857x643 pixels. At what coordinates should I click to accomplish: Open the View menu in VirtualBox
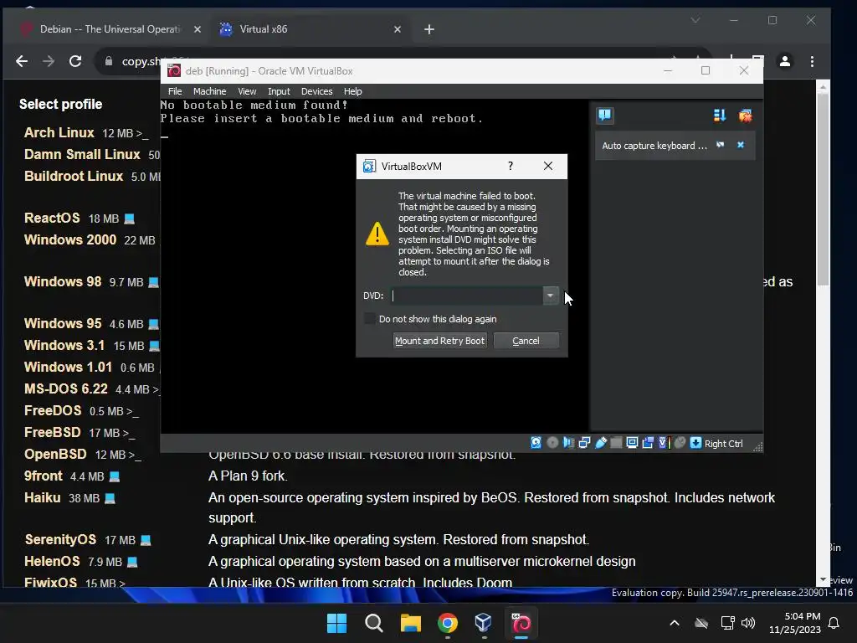coord(247,91)
